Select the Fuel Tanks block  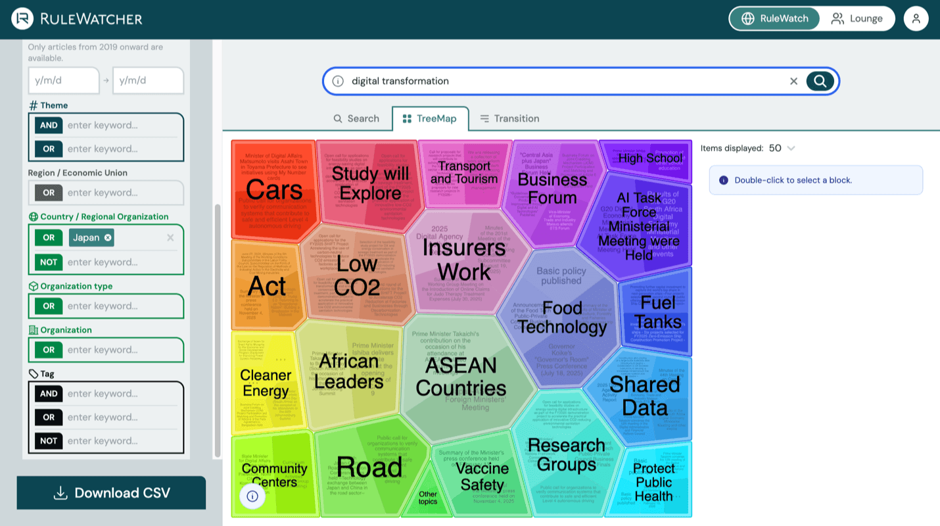click(657, 312)
